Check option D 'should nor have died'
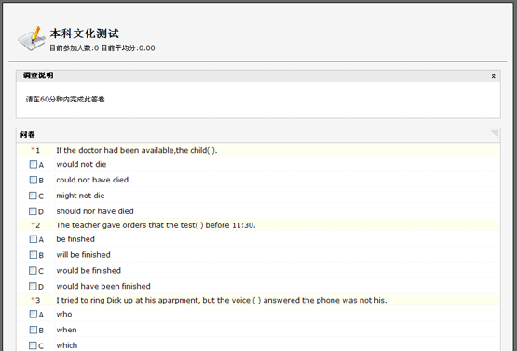This screenshot has width=517, height=351. (33, 211)
